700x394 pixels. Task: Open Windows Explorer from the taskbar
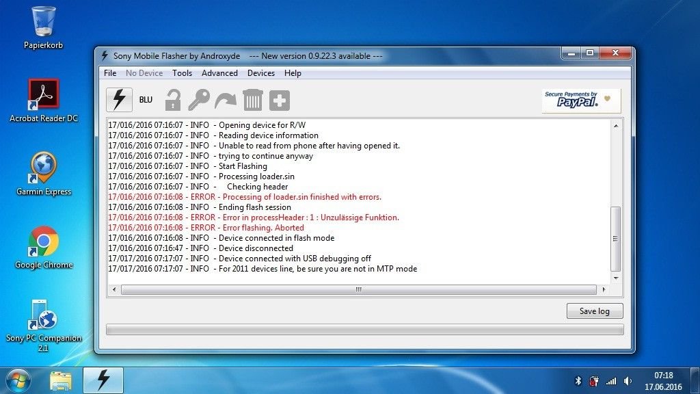pos(61,380)
